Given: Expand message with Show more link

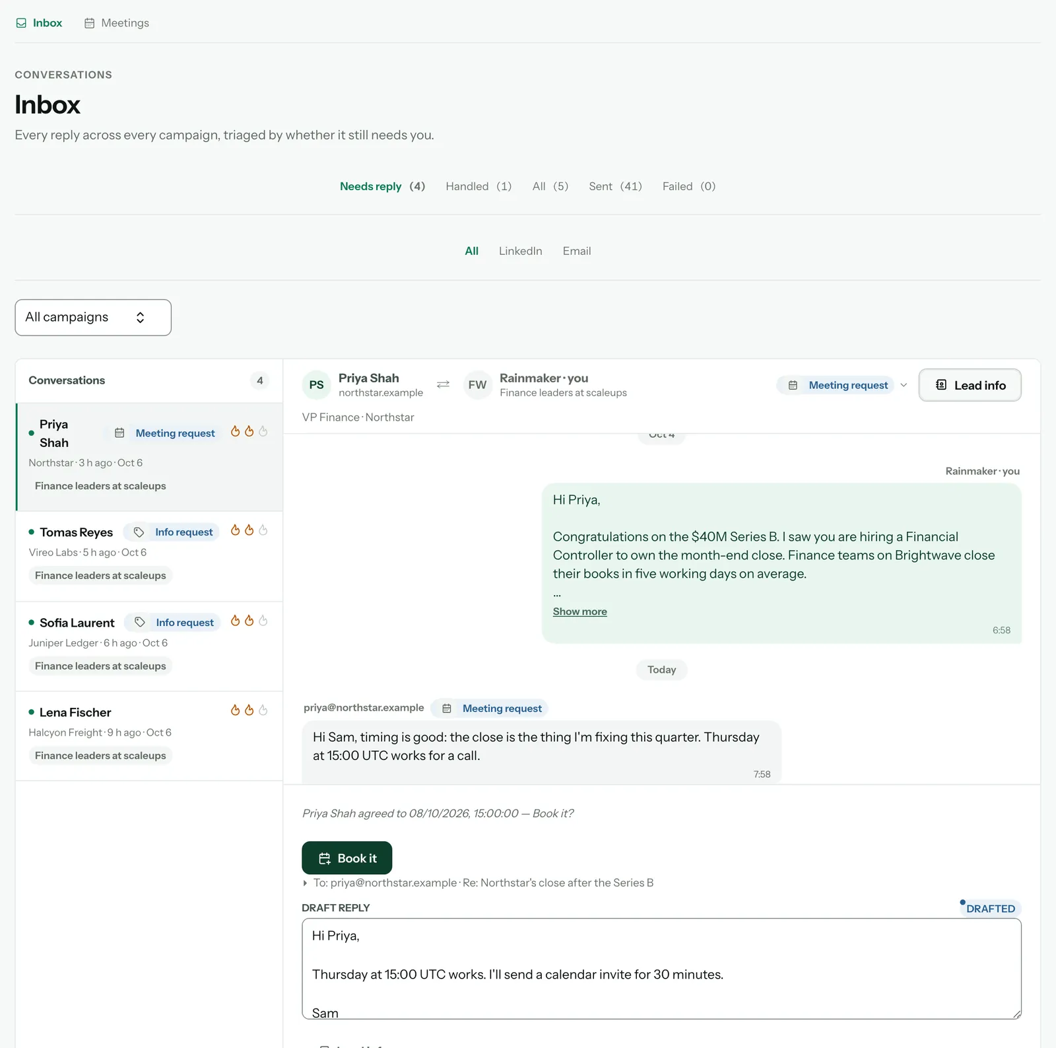Looking at the screenshot, I should point(579,611).
